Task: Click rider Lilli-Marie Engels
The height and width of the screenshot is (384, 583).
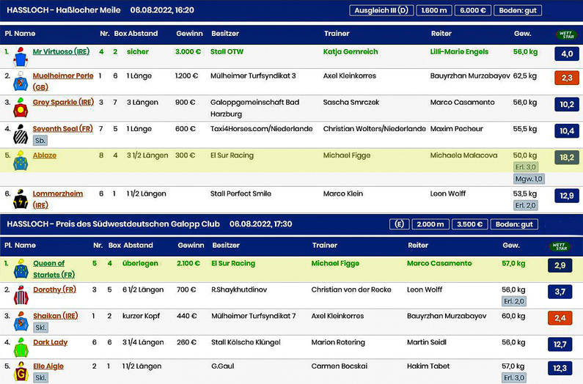Action: click(x=459, y=52)
